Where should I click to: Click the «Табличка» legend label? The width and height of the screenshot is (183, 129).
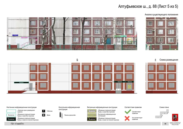point(49,111)
